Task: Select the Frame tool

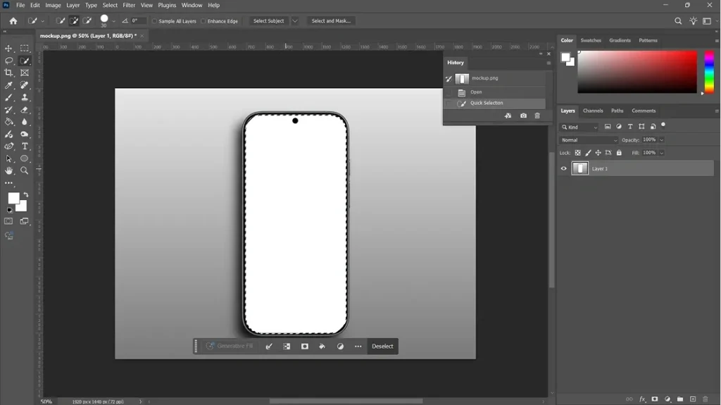Action: (x=25, y=73)
